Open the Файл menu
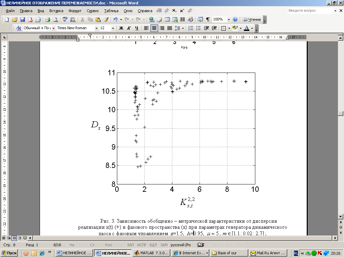This screenshot has height=258, width=344. click(x=10, y=11)
